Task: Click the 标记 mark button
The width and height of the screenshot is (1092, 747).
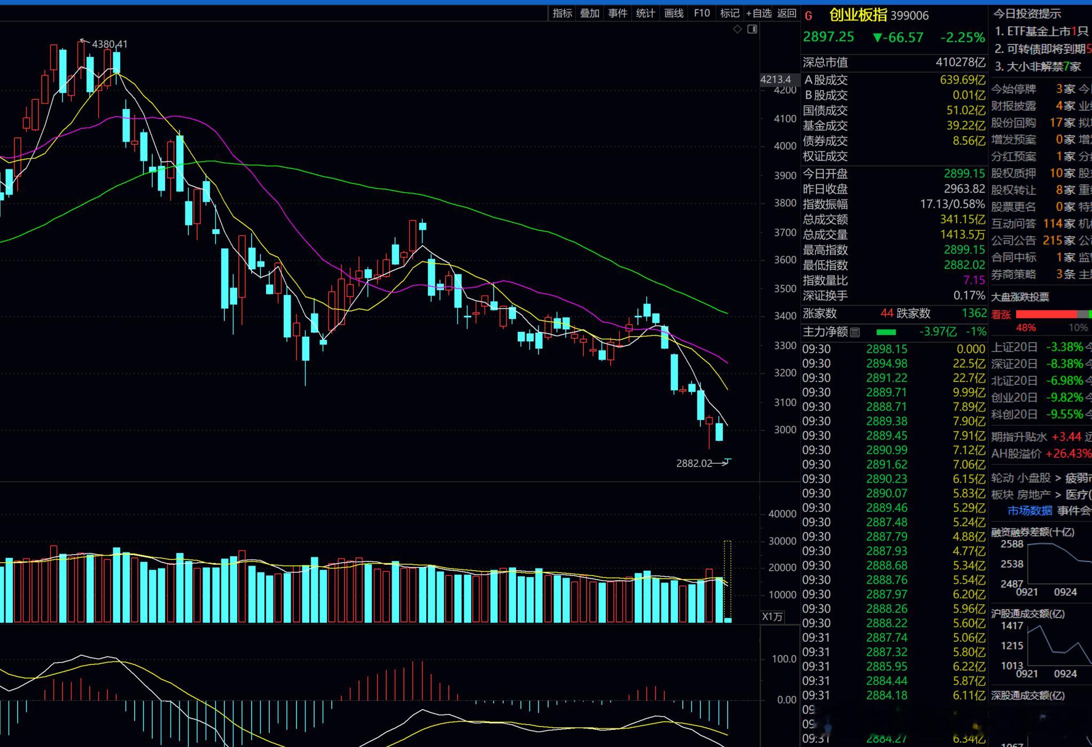Action: 730,13
